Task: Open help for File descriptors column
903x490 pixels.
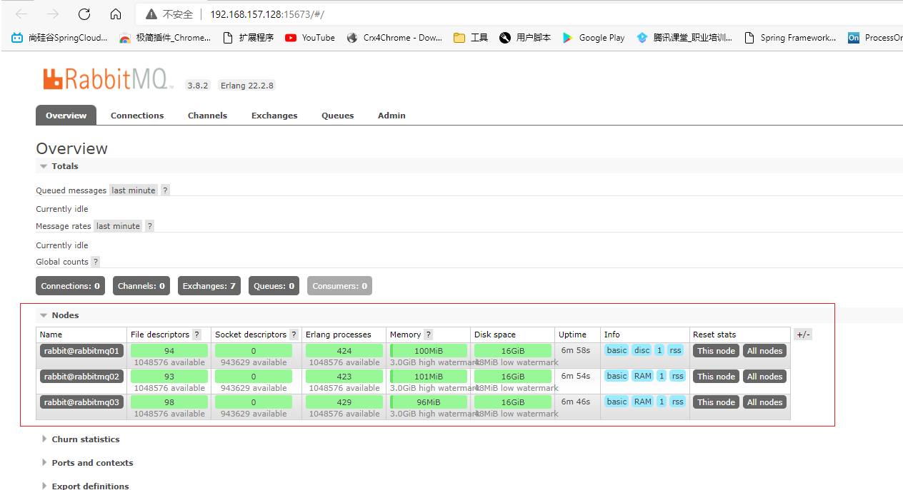Action: pyautogui.click(x=197, y=335)
